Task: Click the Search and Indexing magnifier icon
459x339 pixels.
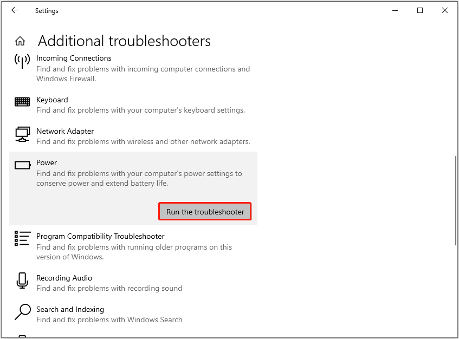Action: click(22, 312)
